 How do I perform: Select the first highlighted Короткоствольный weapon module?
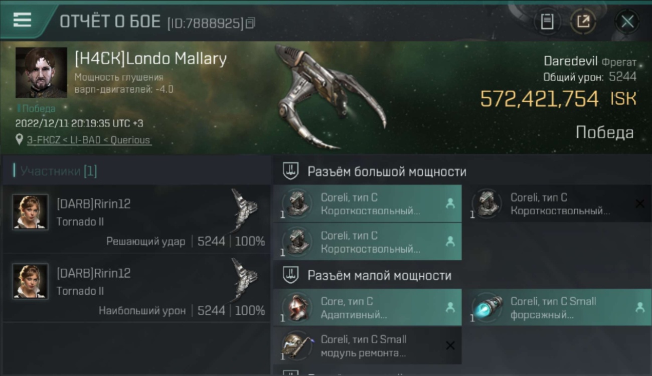click(x=367, y=204)
